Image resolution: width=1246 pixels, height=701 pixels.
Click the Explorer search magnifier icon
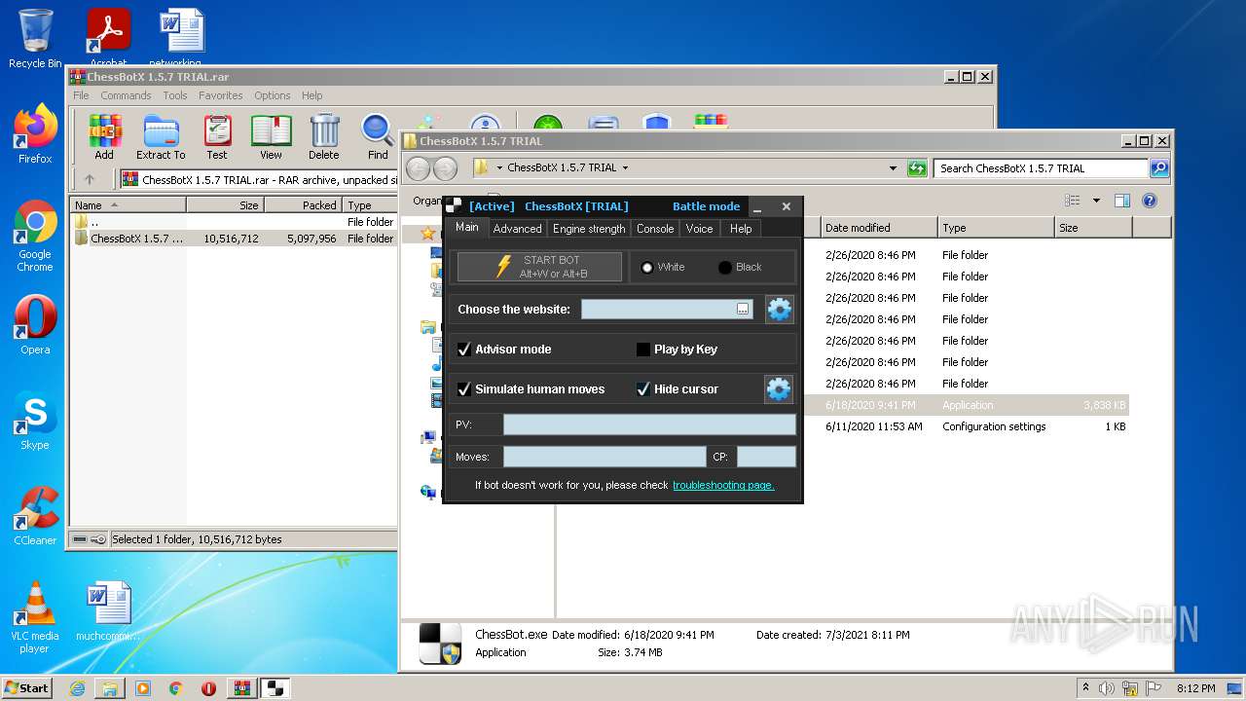click(x=1158, y=167)
